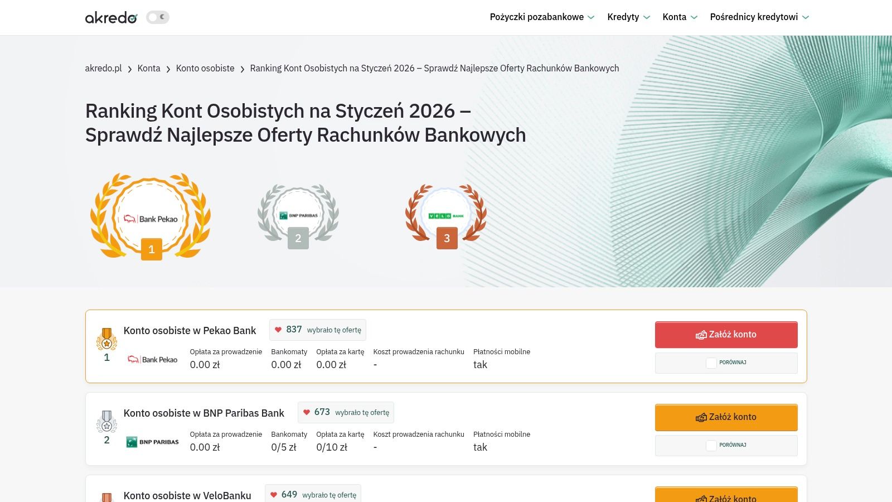Click the 0/10 zł Opłata za kartę value
The width and height of the screenshot is (892, 502).
[x=332, y=447]
